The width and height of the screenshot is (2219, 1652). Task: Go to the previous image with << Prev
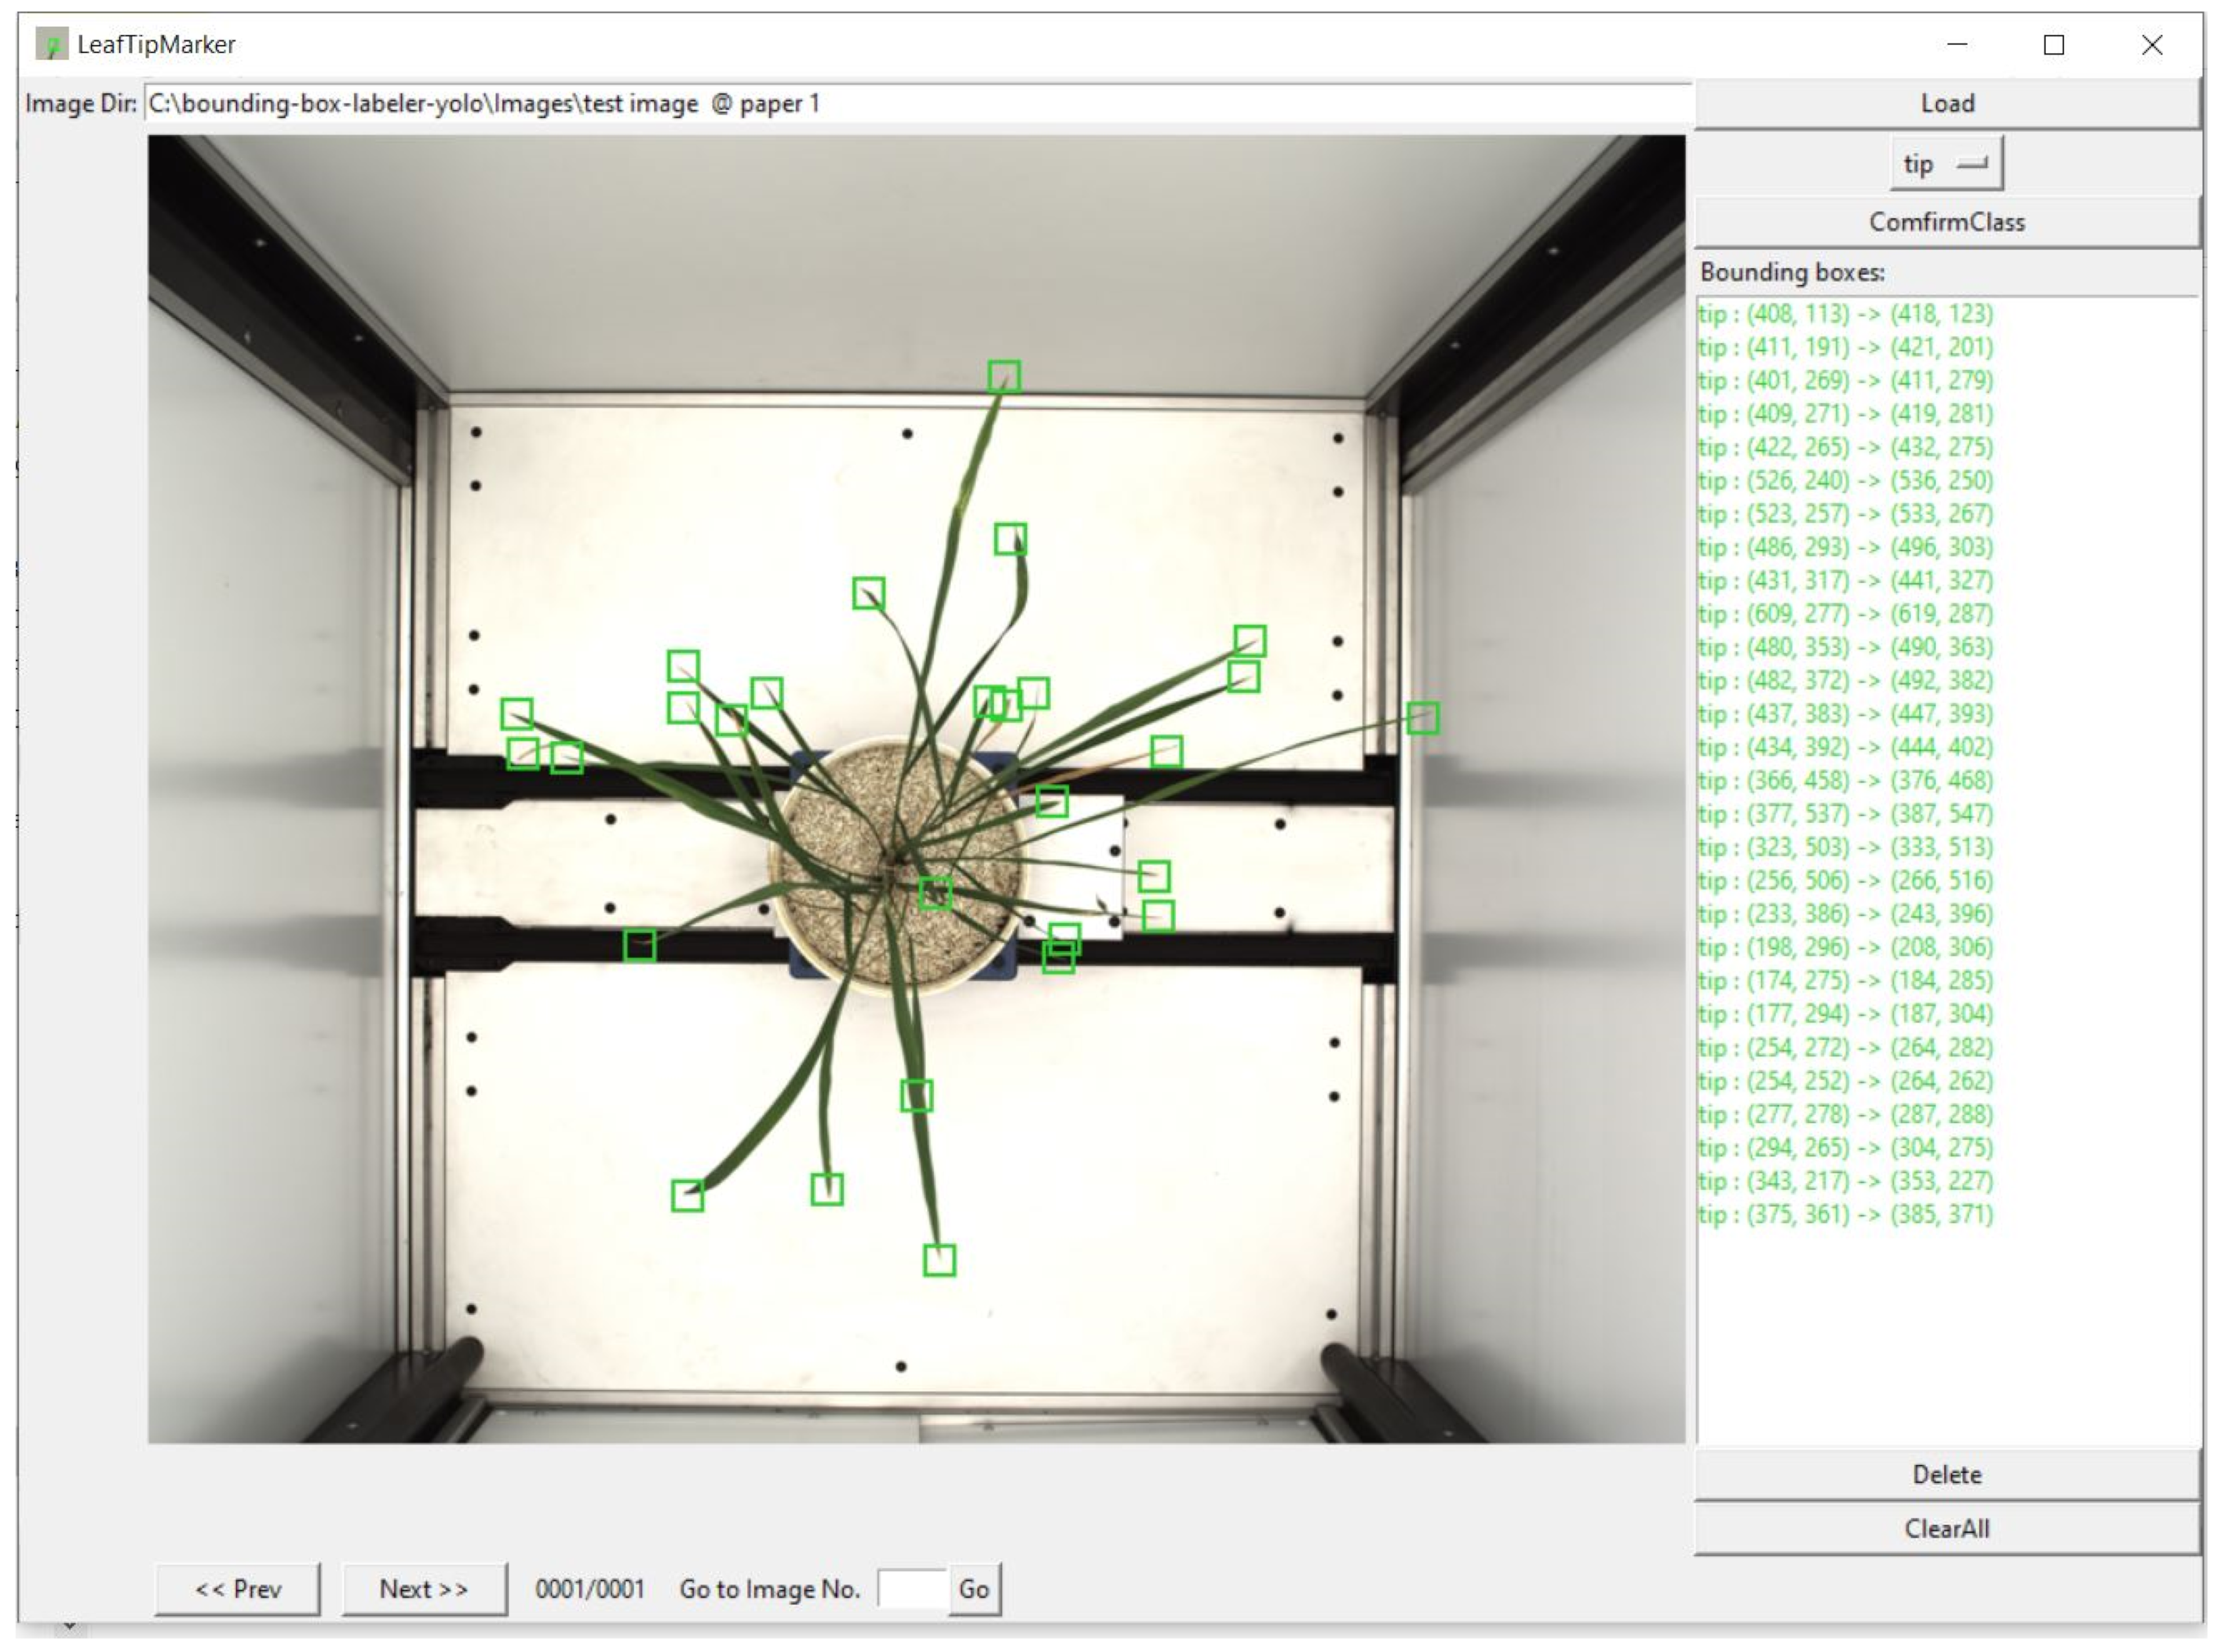tap(238, 1589)
